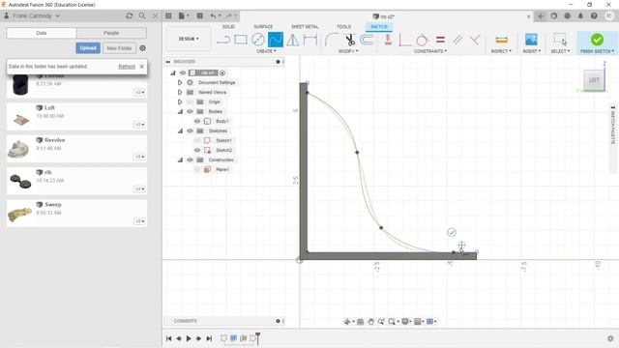Click the Look At icon in navigation bar
The height and width of the screenshot is (348, 619).
(360, 322)
